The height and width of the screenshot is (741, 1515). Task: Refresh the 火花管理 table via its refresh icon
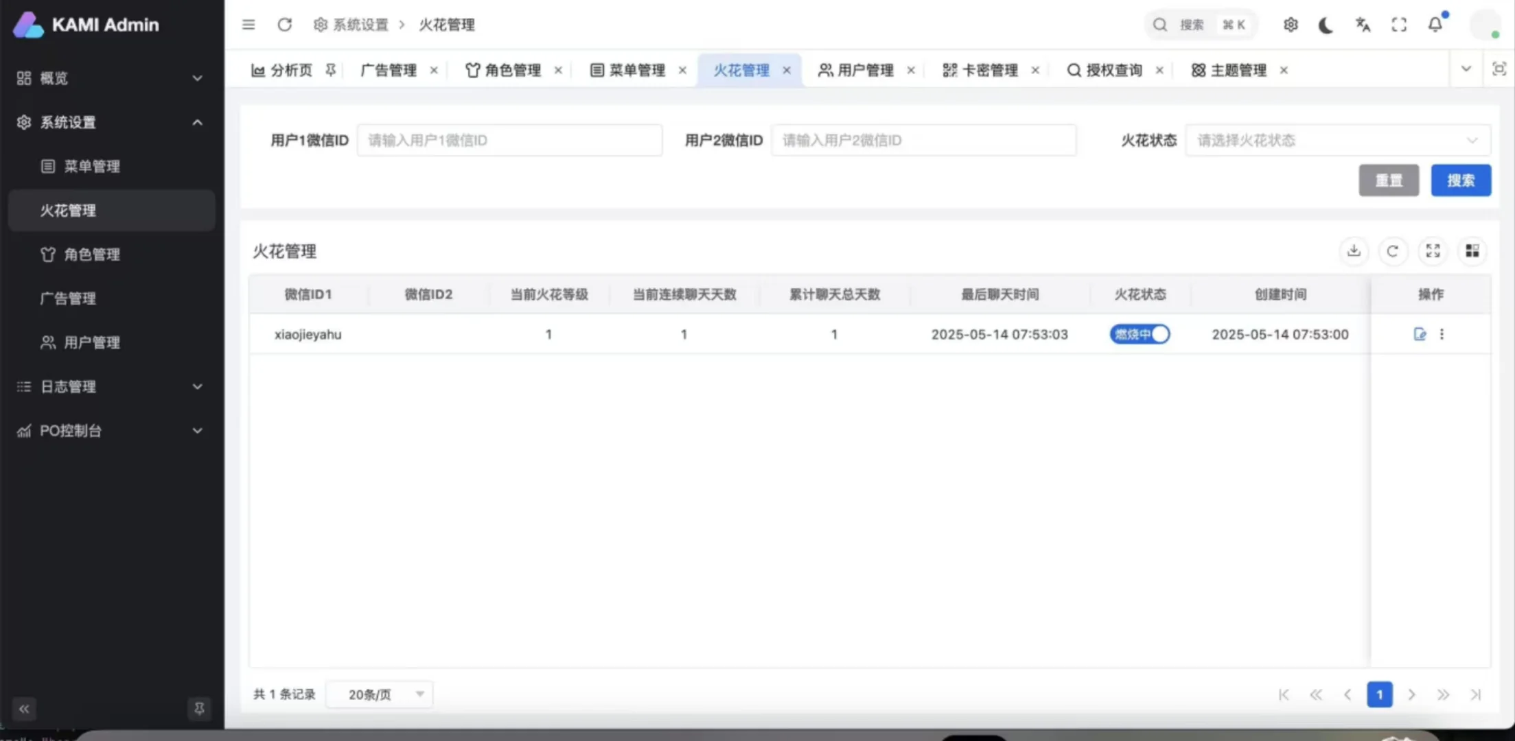pyautogui.click(x=1393, y=251)
